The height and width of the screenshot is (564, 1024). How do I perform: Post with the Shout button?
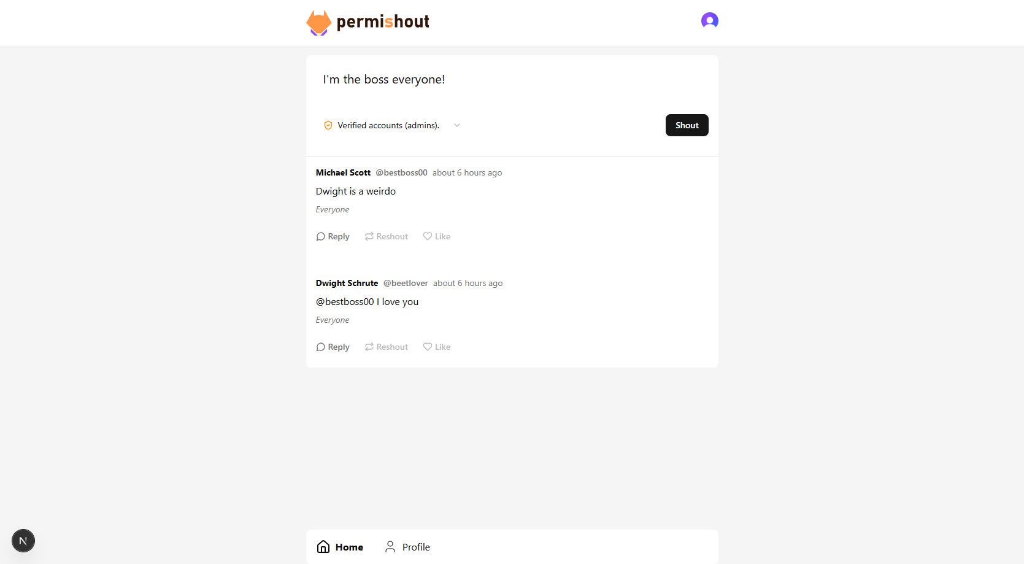[687, 125]
